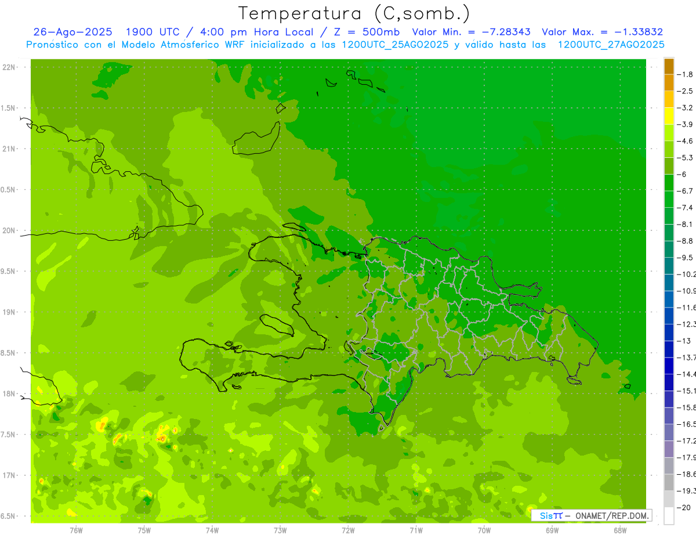Click the '-9.5' colorbar value

coord(686,258)
